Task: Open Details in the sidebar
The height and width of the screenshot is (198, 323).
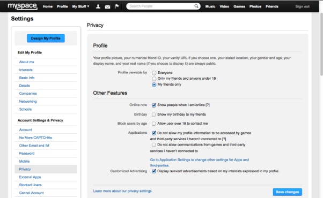Action: pyautogui.click(x=25, y=86)
